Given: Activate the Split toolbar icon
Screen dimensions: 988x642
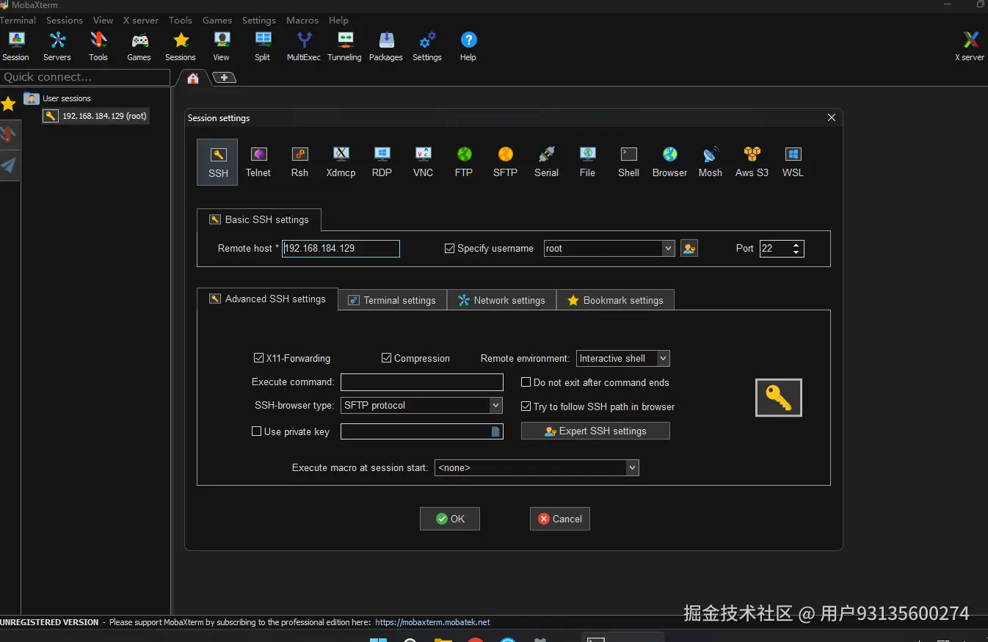Looking at the screenshot, I should 262,47.
